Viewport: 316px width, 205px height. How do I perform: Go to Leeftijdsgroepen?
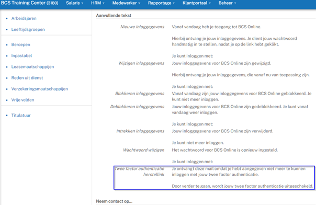point(28,29)
